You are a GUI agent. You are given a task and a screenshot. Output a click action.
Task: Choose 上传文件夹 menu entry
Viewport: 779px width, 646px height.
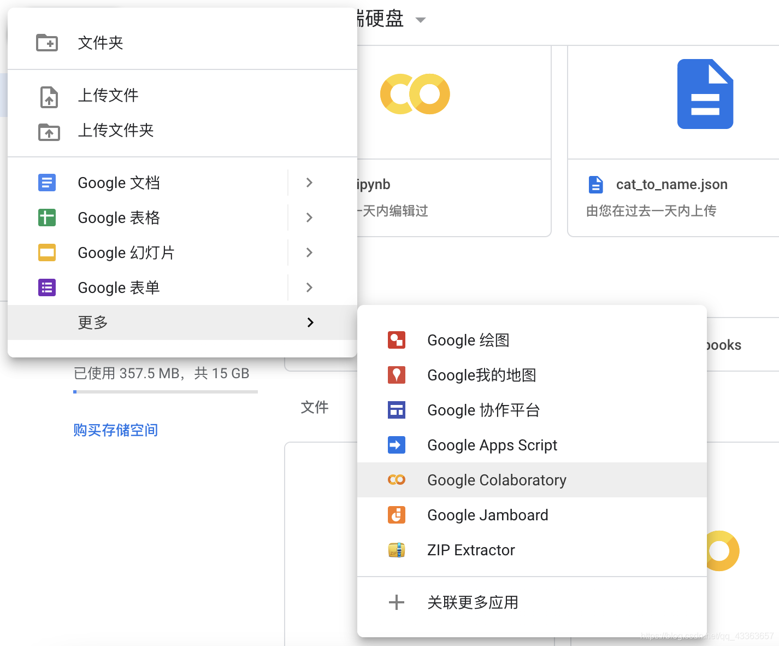(182, 130)
